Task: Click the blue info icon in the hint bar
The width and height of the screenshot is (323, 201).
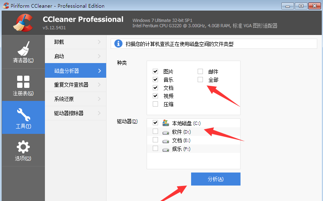Action: (118, 44)
